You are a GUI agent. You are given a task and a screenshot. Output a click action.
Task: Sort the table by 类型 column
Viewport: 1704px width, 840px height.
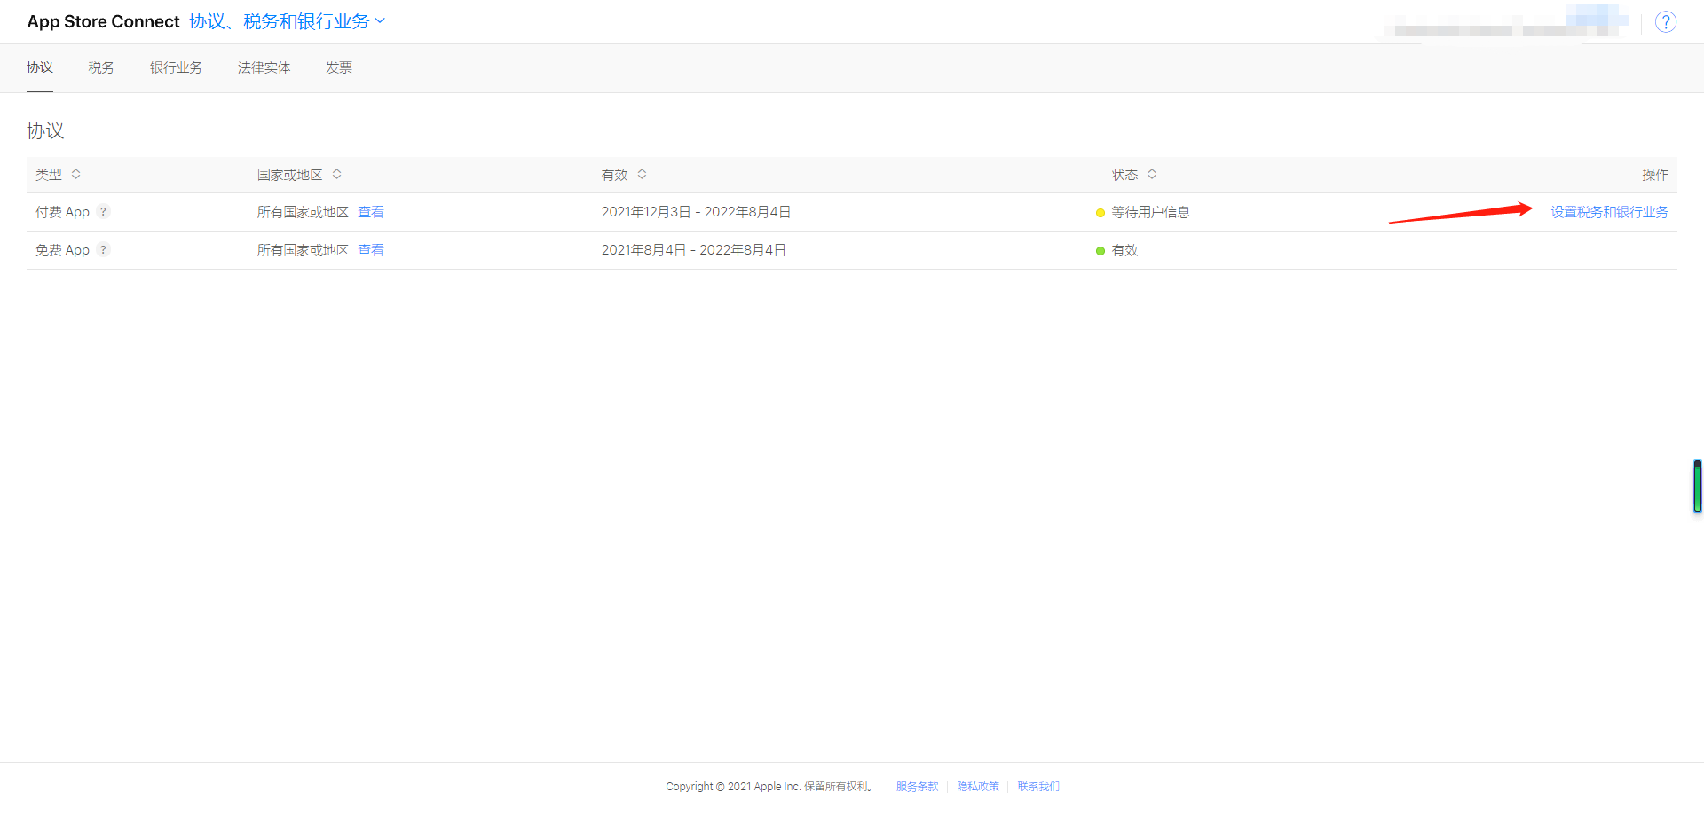(59, 175)
